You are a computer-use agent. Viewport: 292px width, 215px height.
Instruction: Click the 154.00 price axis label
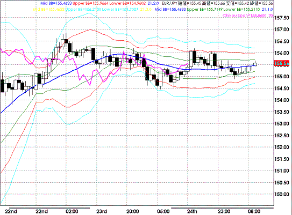pyautogui.click(x=282, y=100)
